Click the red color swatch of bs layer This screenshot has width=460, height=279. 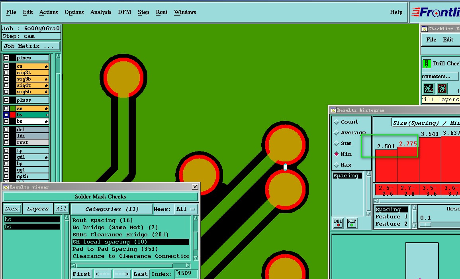[x=13, y=115]
